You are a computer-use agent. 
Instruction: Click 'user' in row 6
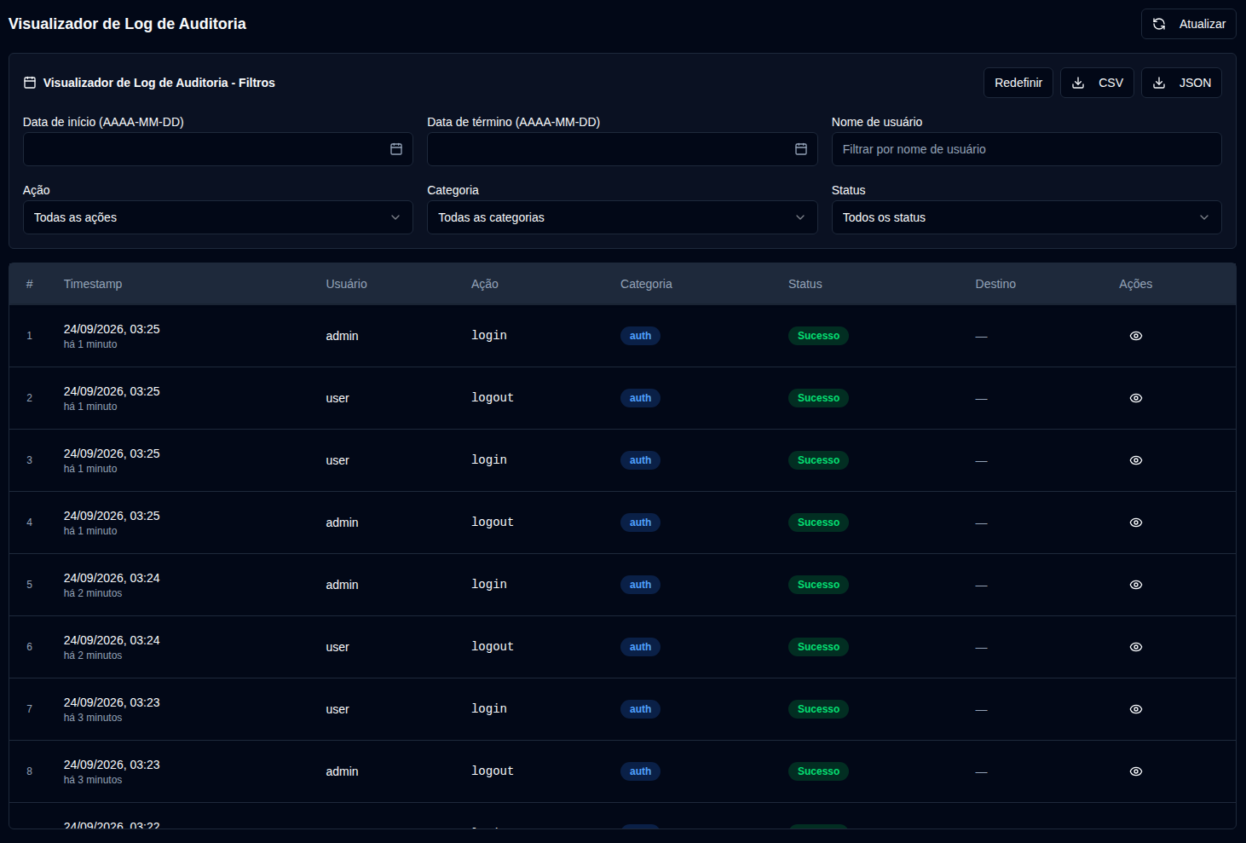(337, 647)
